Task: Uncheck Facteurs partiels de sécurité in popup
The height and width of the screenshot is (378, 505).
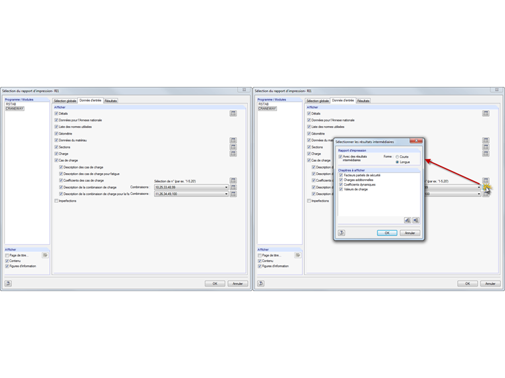Action: pyautogui.click(x=341, y=175)
